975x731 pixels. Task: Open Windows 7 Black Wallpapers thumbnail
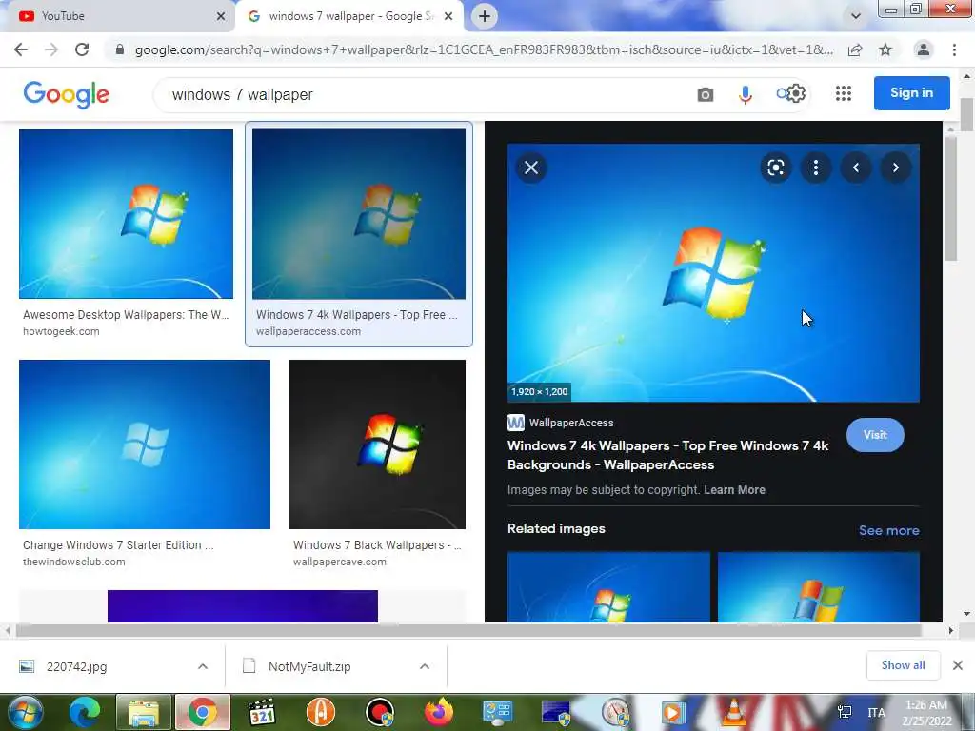(377, 445)
